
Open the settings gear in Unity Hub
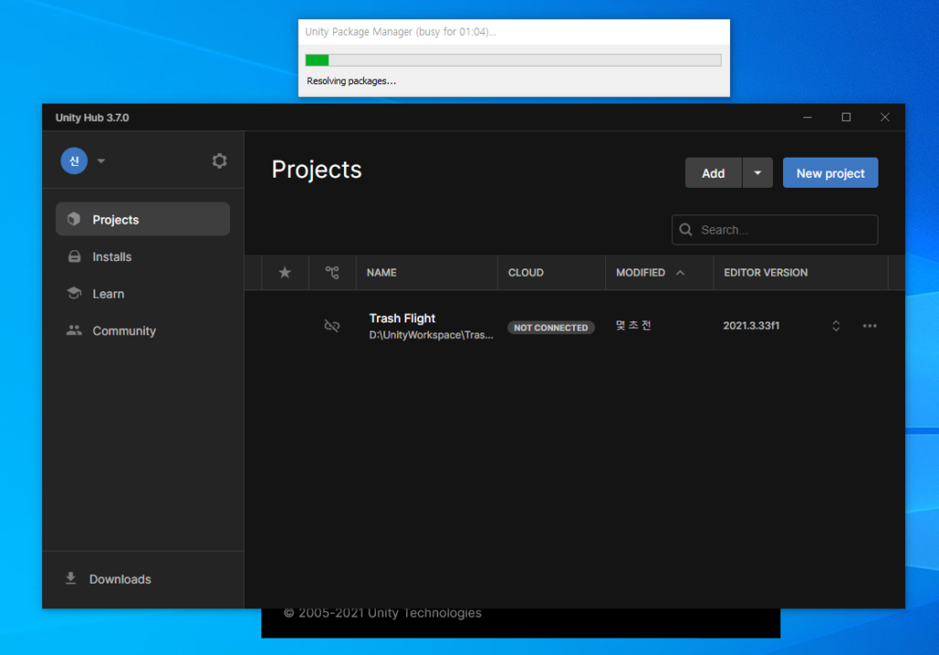[x=219, y=161]
